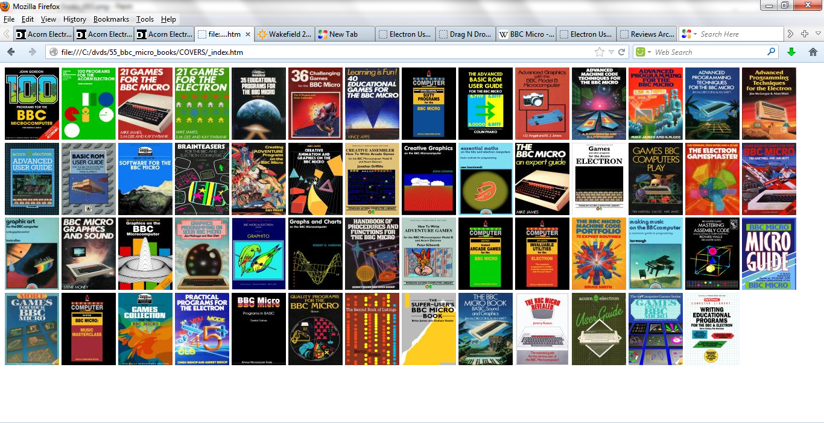The height and width of the screenshot is (423, 824).
Task: Switch to the Drag N Dro... tab
Action: click(x=466, y=34)
